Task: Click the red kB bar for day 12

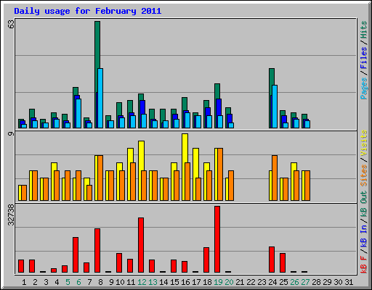Action: pos(141,245)
